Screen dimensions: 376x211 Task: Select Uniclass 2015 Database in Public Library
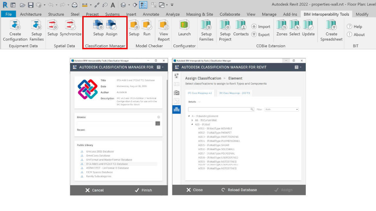click(100, 152)
